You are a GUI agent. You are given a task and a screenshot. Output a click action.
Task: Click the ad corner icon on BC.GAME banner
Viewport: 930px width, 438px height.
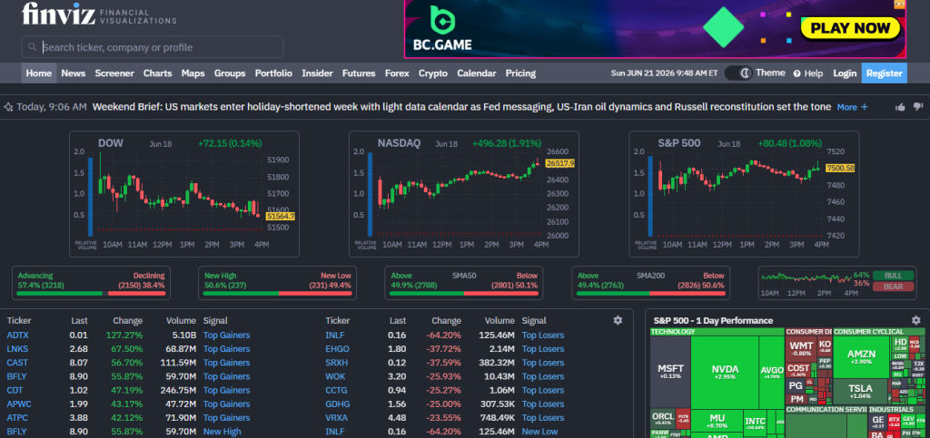pyautogui.click(x=900, y=5)
